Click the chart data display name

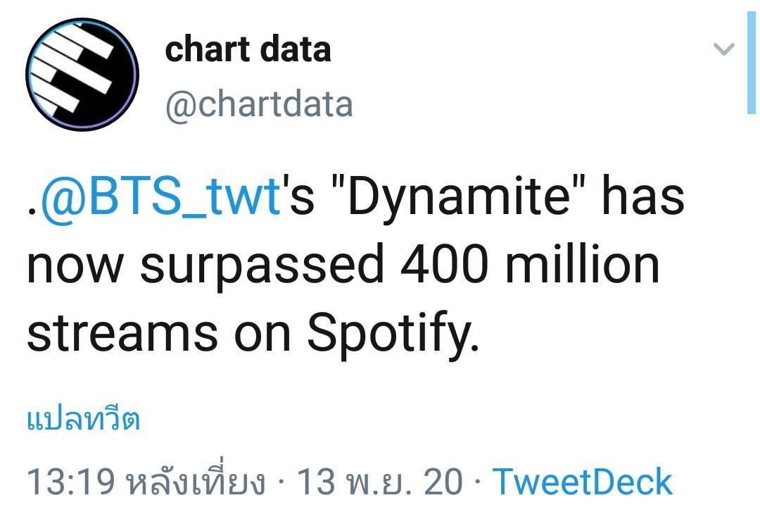(248, 49)
